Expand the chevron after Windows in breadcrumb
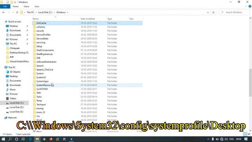Image resolution: width=252 pixels, height=142 pixels. tap(67, 12)
